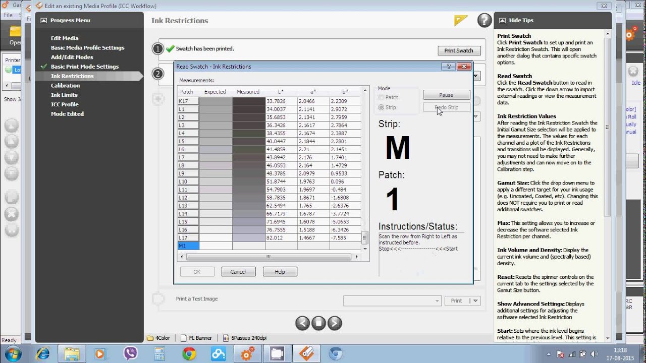Image resolution: width=646 pixels, height=363 pixels.
Task: Click the previous step arrow button
Action: coord(302,323)
